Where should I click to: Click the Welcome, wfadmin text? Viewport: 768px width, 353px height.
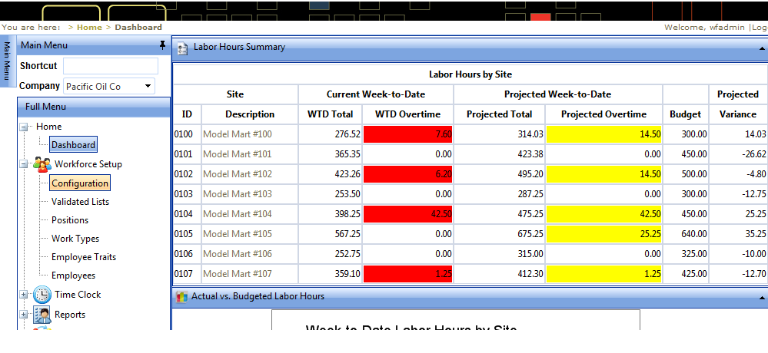pyautogui.click(x=704, y=28)
